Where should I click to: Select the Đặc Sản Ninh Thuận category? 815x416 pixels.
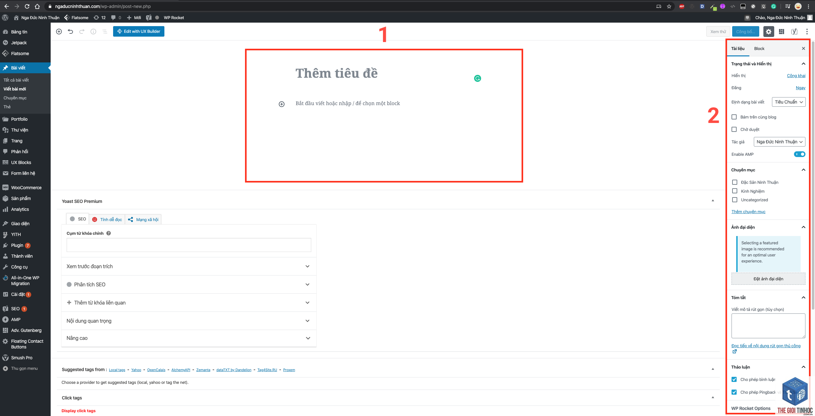(735, 182)
